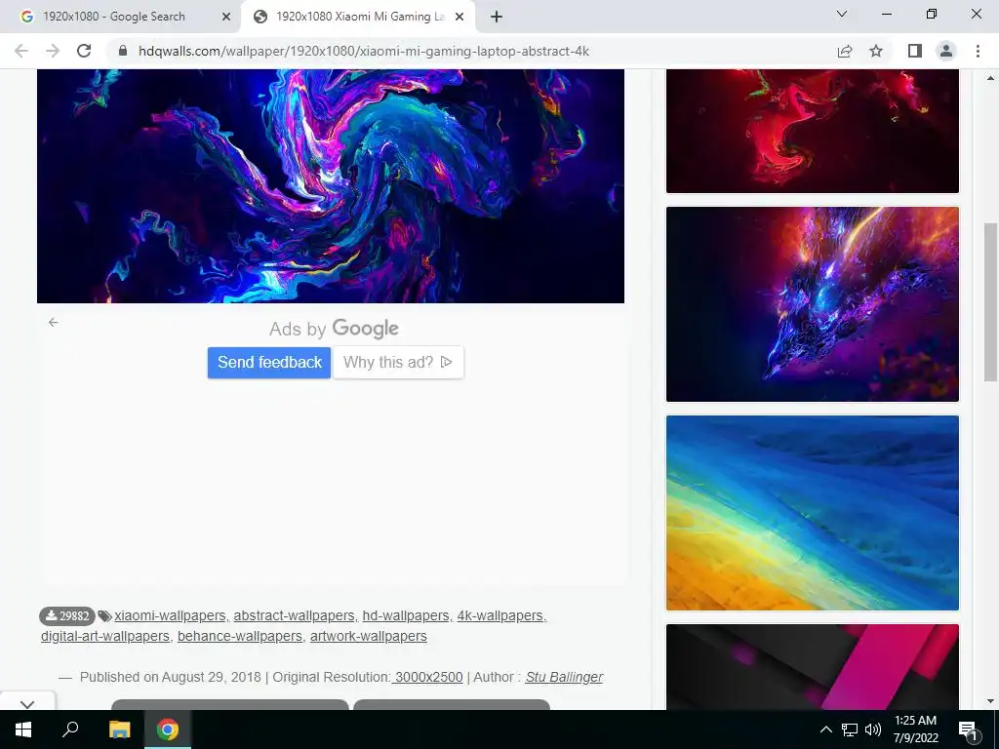Open author Stu Ballinger's page
Screen dimensions: 999x749
pyautogui.click(x=564, y=677)
